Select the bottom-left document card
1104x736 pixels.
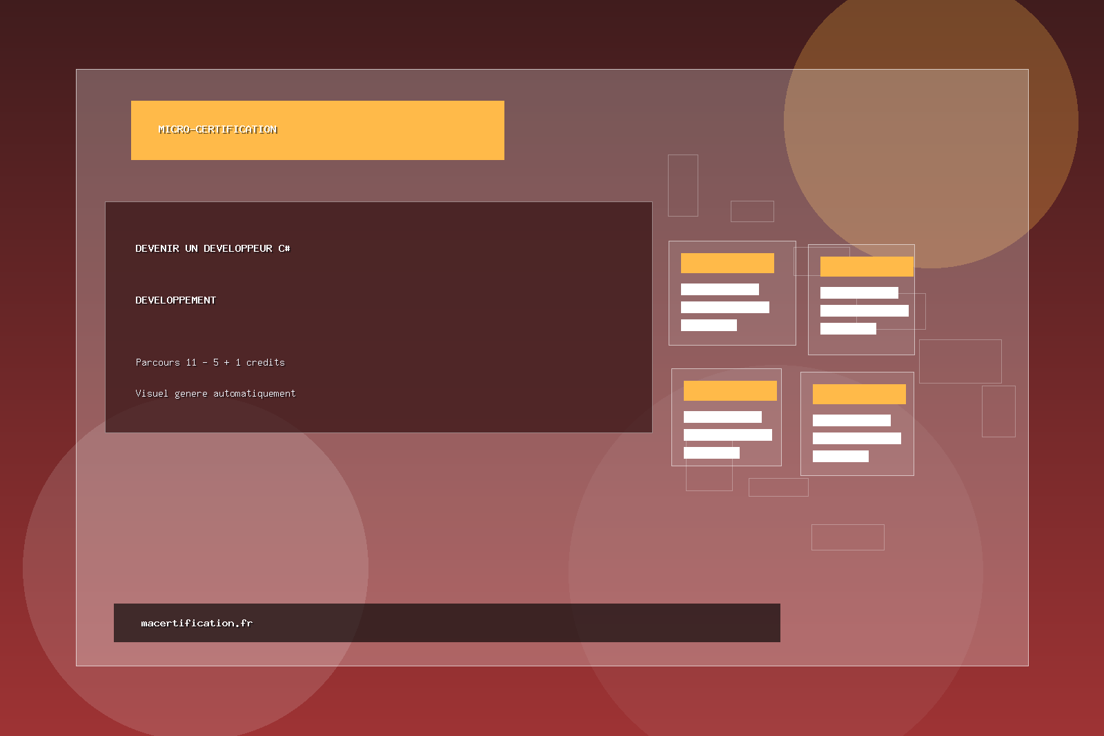[726, 417]
